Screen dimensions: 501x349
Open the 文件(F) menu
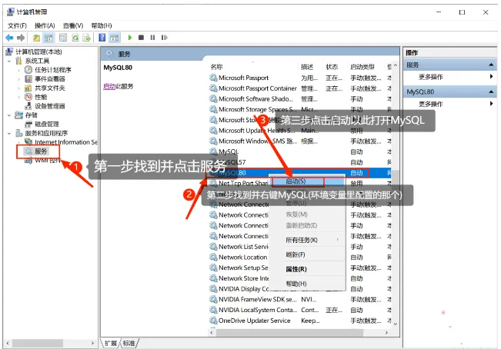(17, 25)
